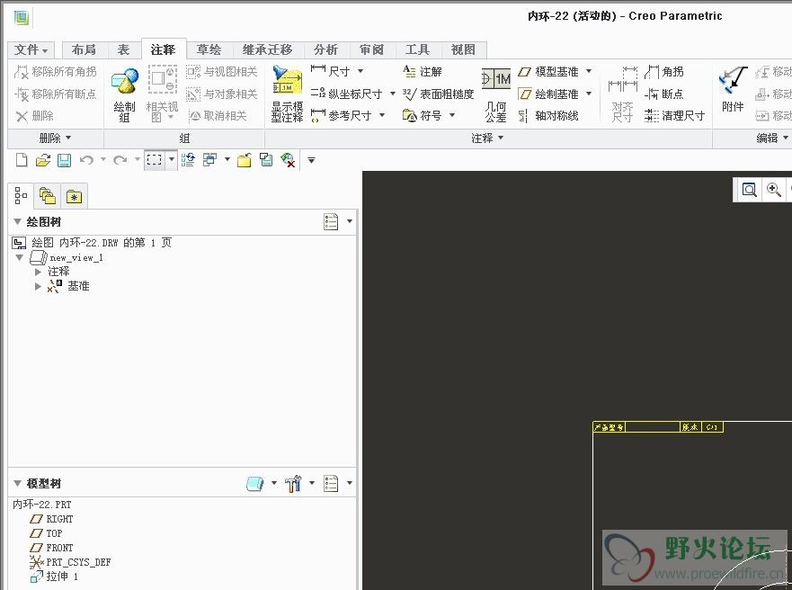Click the 表面粗糙度 surface finish tool

pos(438,94)
